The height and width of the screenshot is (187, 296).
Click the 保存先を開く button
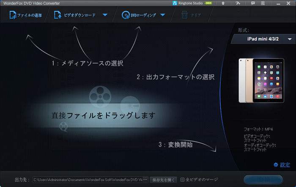pyautogui.click(x=164, y=180)
